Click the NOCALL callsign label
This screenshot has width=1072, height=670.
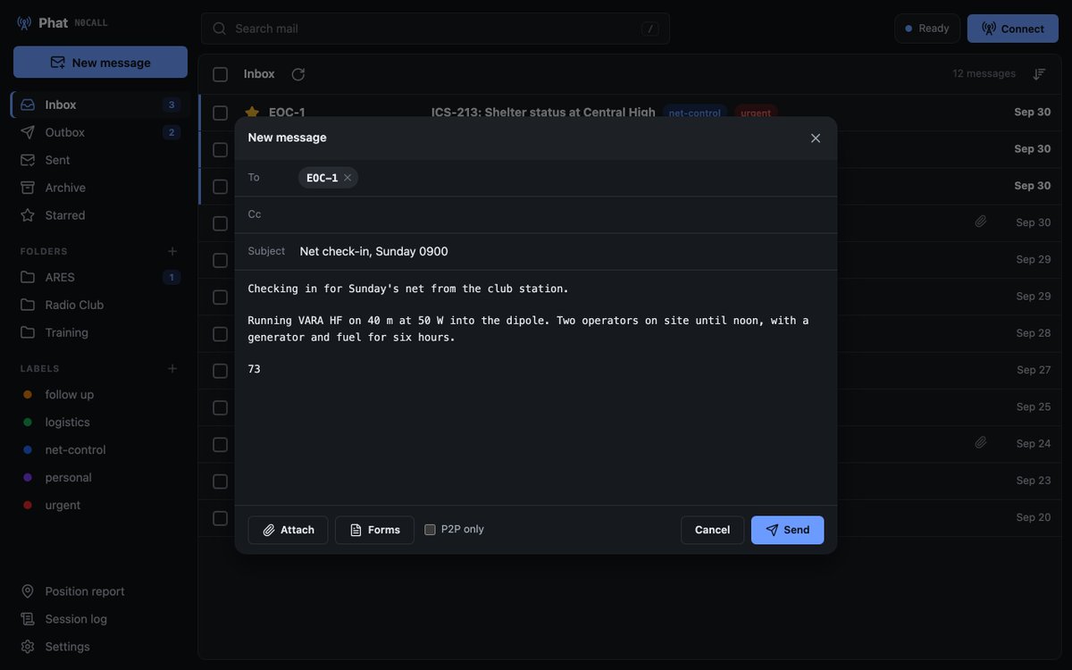pyautogui.click(x=91, y=23)
